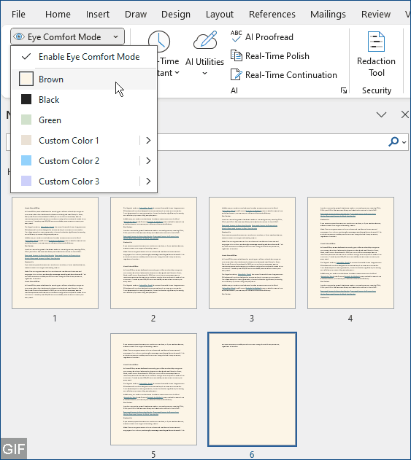The height and width of the screenshot is (460, 411).
Task: Expand the AI Utilities dropdown chevron
Action: (x=204, y=73)
